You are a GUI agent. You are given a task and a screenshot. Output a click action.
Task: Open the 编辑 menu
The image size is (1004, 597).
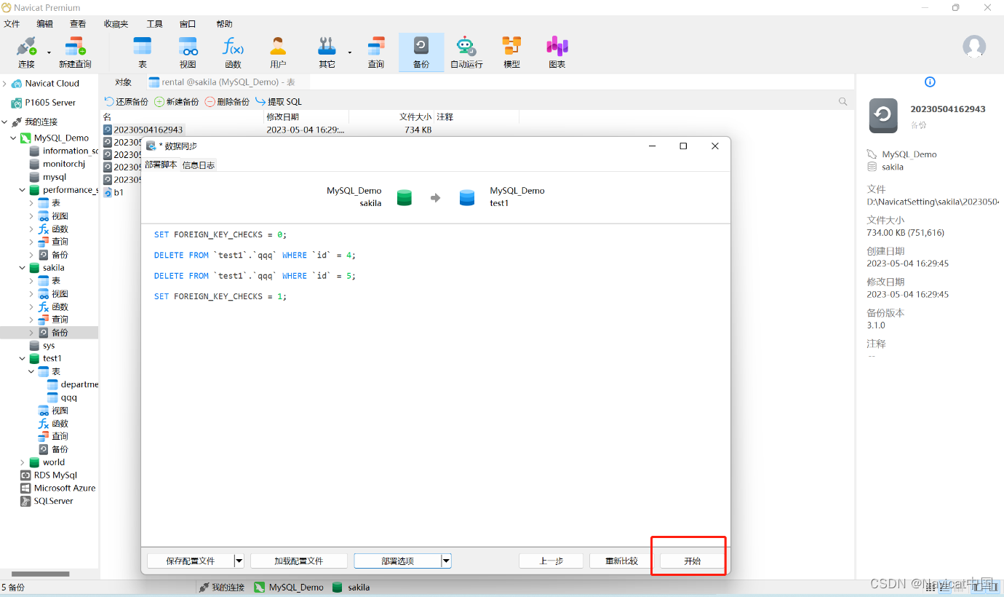(x=44, y=24)
